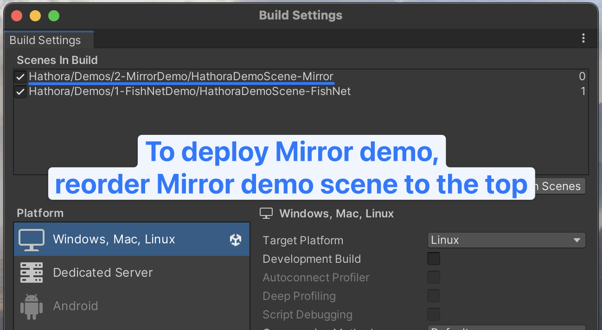Open the Target Platform dropdown showing Linux
602x330 pixels.
point(506,240)
